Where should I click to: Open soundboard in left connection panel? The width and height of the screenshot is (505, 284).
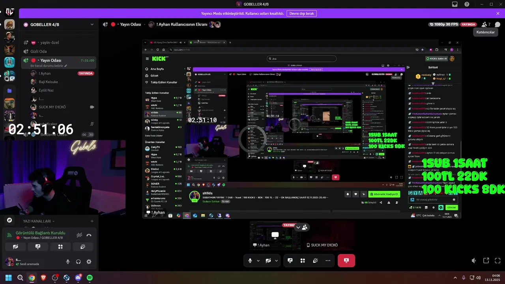(x=83, y=247)
